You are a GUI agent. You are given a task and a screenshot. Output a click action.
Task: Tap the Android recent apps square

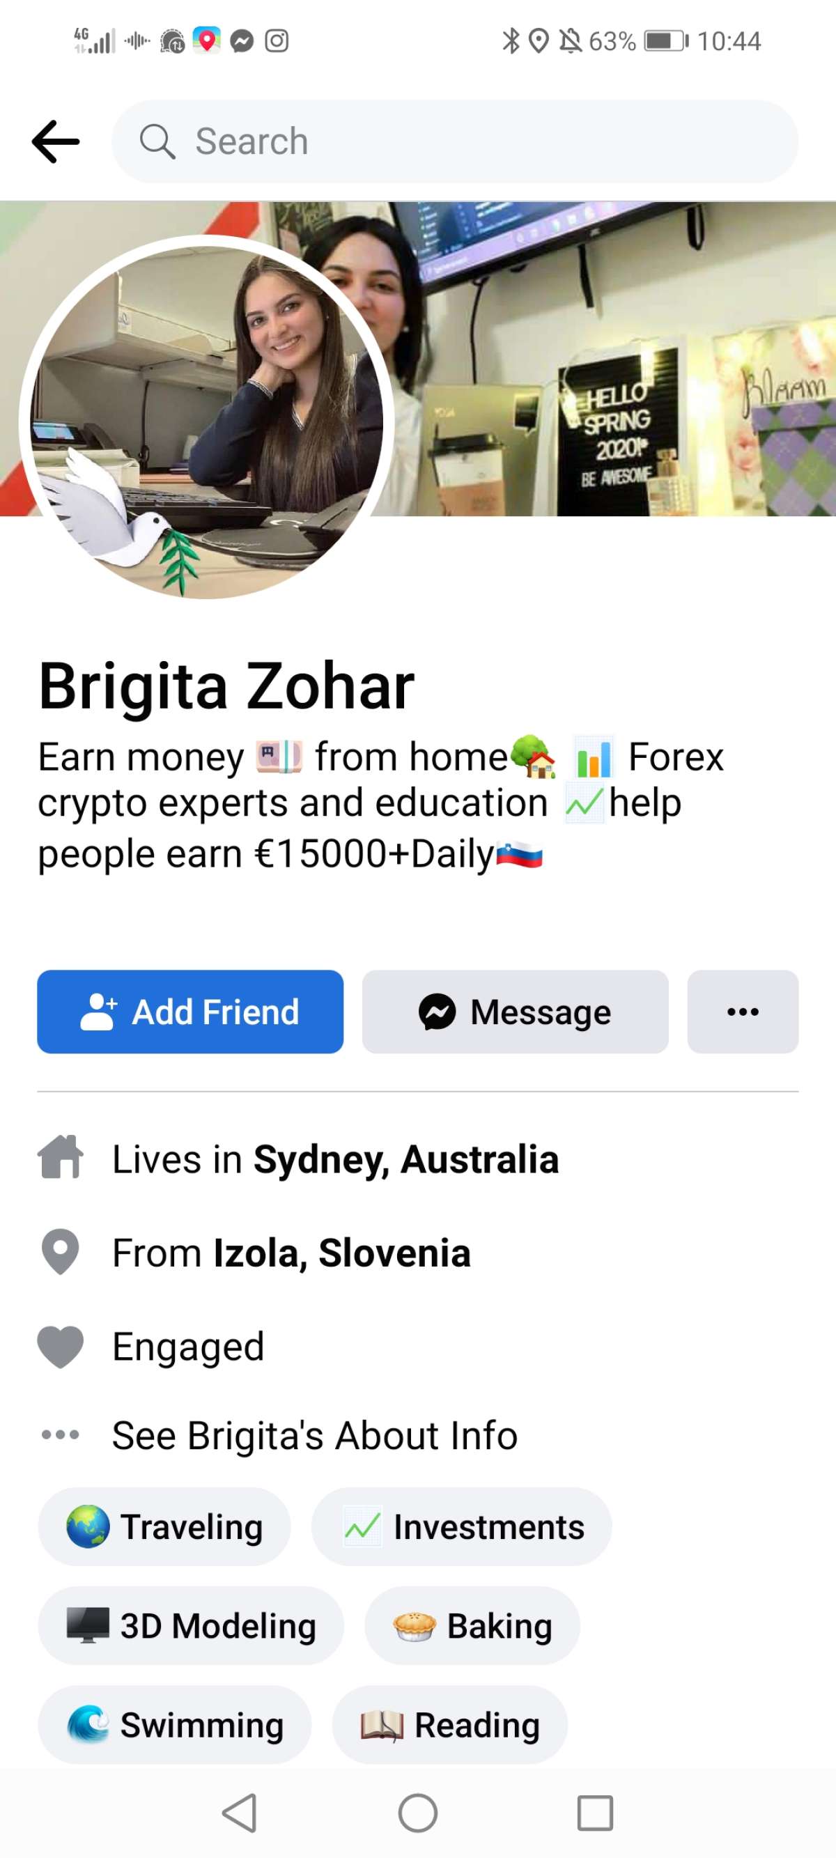click(595, 1813)
